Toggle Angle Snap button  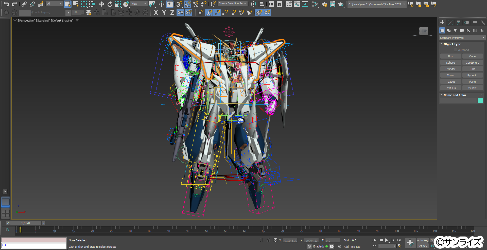point(187,4)
